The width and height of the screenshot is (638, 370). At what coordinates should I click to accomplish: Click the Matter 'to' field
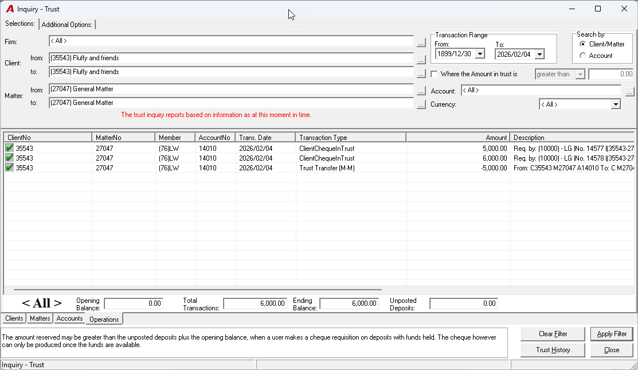[231, 103]
